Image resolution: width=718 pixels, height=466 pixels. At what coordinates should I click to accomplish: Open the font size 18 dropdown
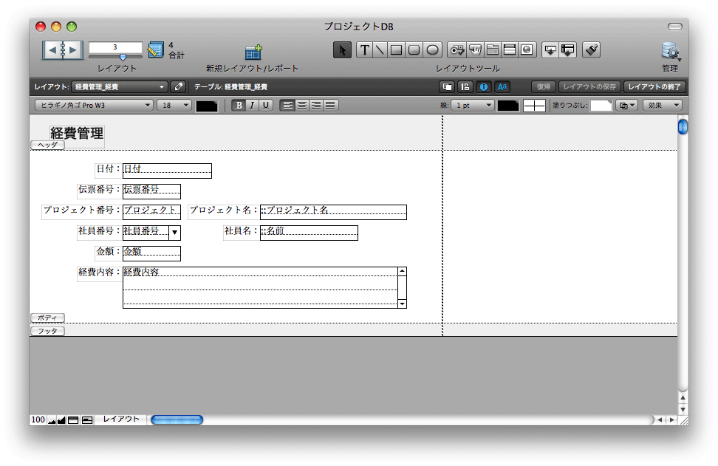tap(174, 106)
